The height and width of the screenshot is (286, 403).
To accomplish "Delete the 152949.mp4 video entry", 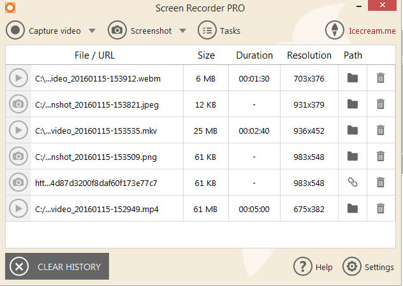I will click(381, 208).
